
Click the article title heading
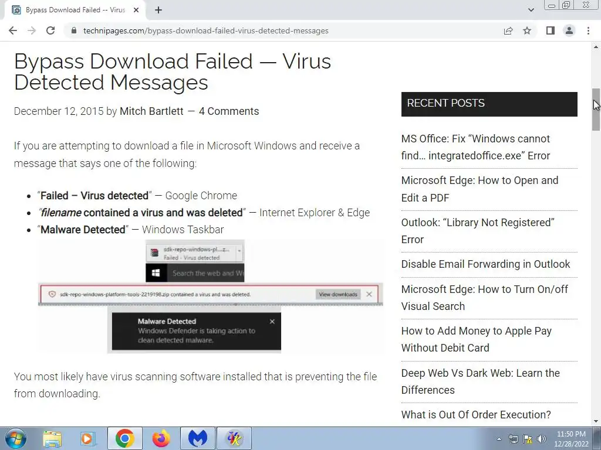tap(173, 71)
